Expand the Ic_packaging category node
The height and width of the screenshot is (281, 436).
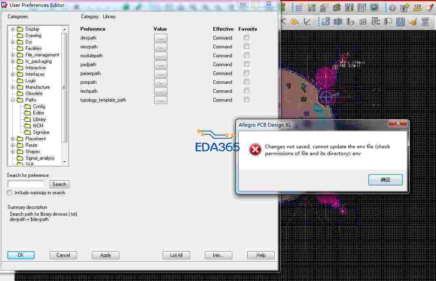click(x=13, y=61)
